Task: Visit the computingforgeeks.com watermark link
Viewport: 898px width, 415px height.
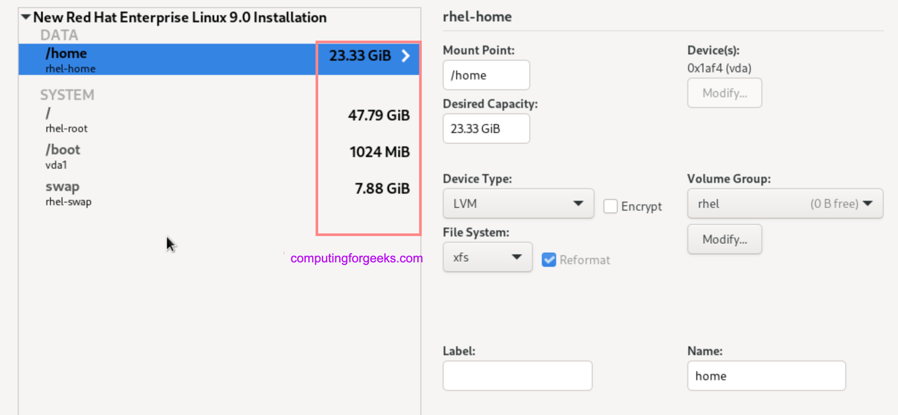Action: click(x=356, y=258)
